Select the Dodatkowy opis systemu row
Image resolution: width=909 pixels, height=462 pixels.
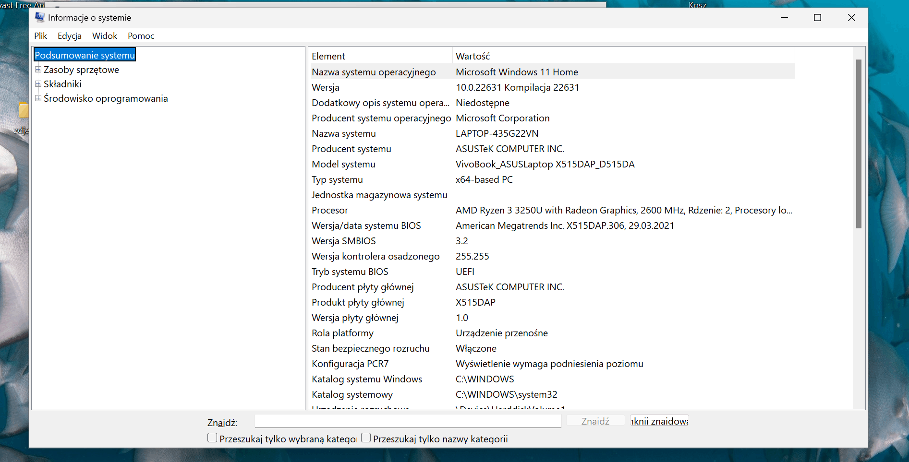[x=552, y=103]
